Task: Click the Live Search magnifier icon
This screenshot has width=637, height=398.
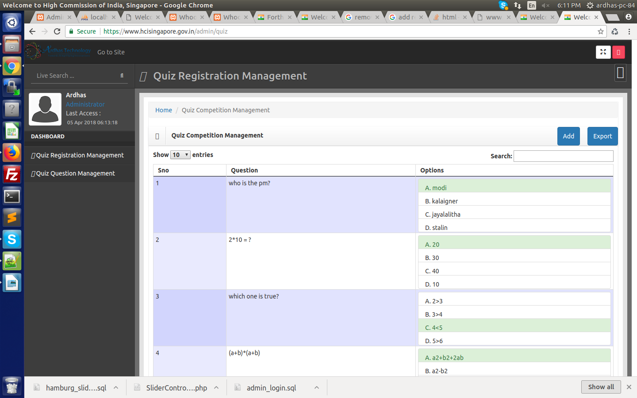Action: (122, 76)
